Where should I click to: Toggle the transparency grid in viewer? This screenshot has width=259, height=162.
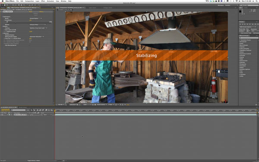coord(95,105)
